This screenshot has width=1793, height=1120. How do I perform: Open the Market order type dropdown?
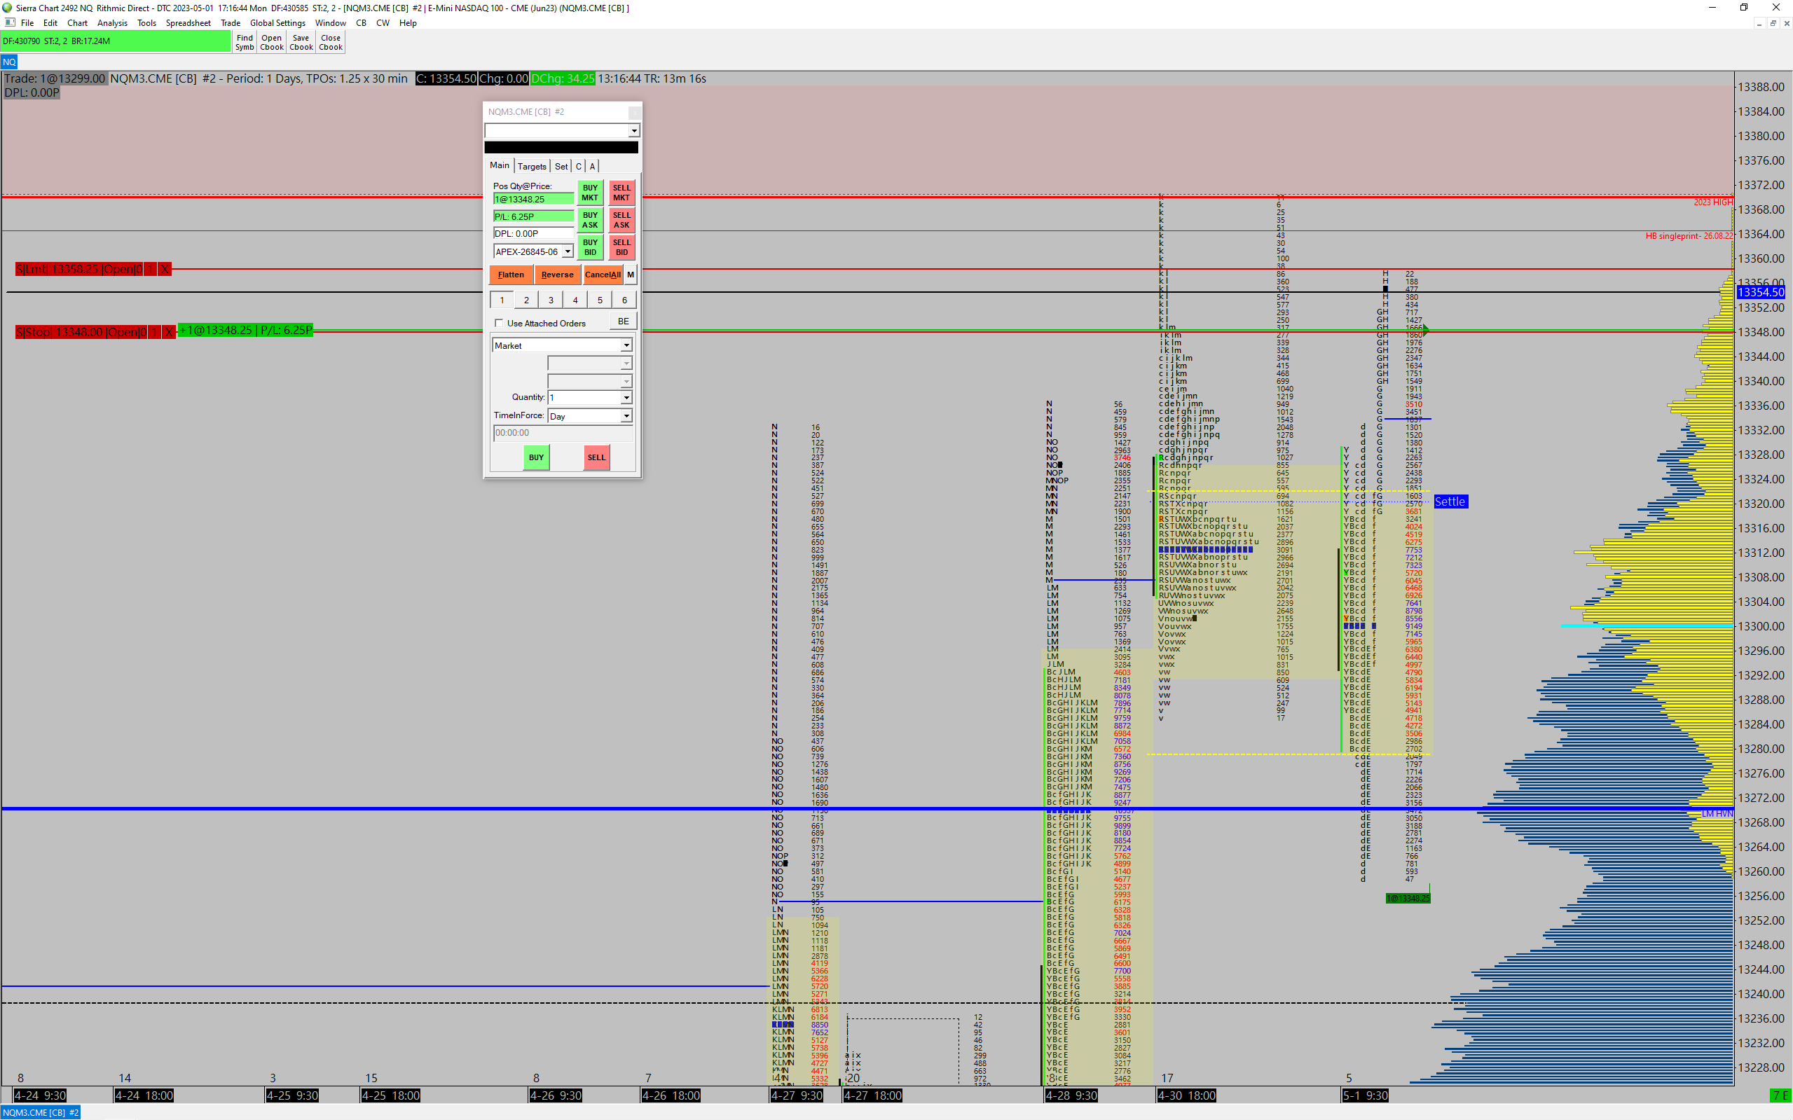626,346
